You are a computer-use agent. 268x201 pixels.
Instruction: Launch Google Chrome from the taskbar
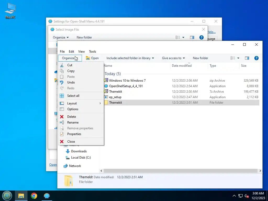pos(34,196)
